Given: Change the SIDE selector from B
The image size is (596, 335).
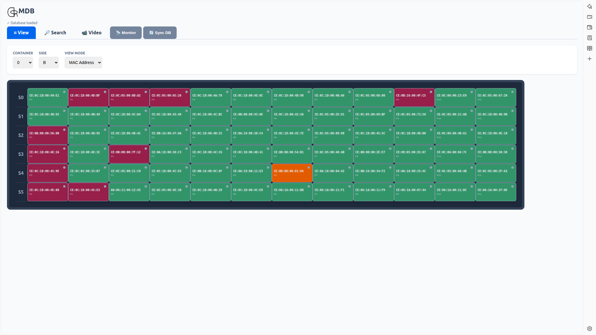Looking at the screenshot, I should [x=49, y=62].
